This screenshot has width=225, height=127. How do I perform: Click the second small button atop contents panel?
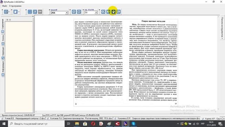10,20
